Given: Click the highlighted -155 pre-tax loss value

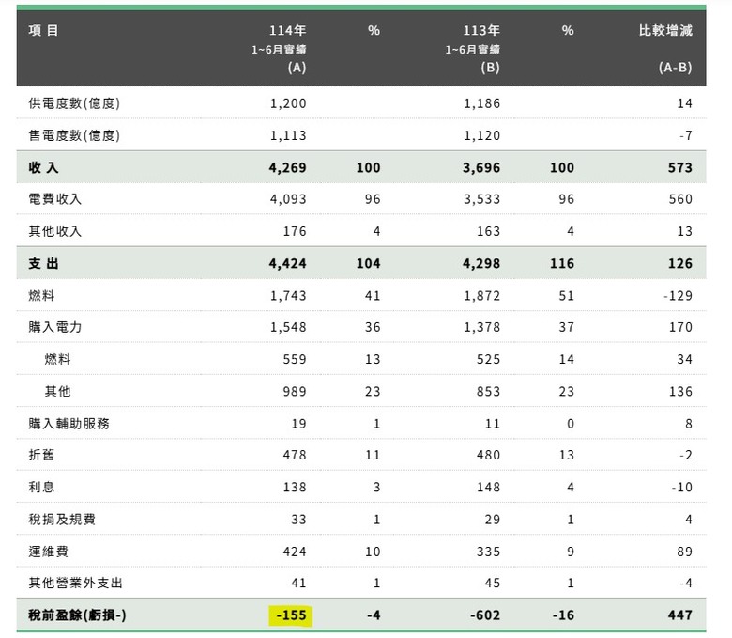Looking at the screenshot, I should coord(290,615).
